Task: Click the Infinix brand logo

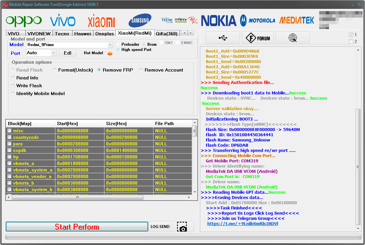Action: (181, 20)
